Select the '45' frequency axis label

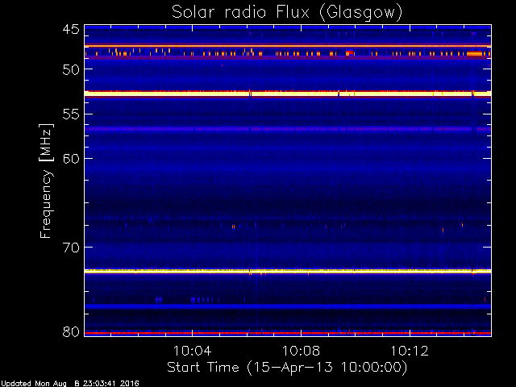pyautogui.click(x=71, y=29)
